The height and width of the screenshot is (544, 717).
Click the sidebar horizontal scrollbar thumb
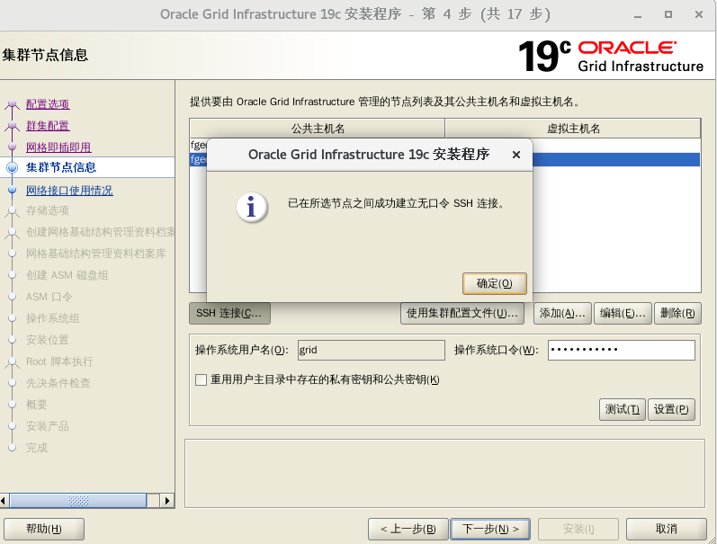point(78,501)
